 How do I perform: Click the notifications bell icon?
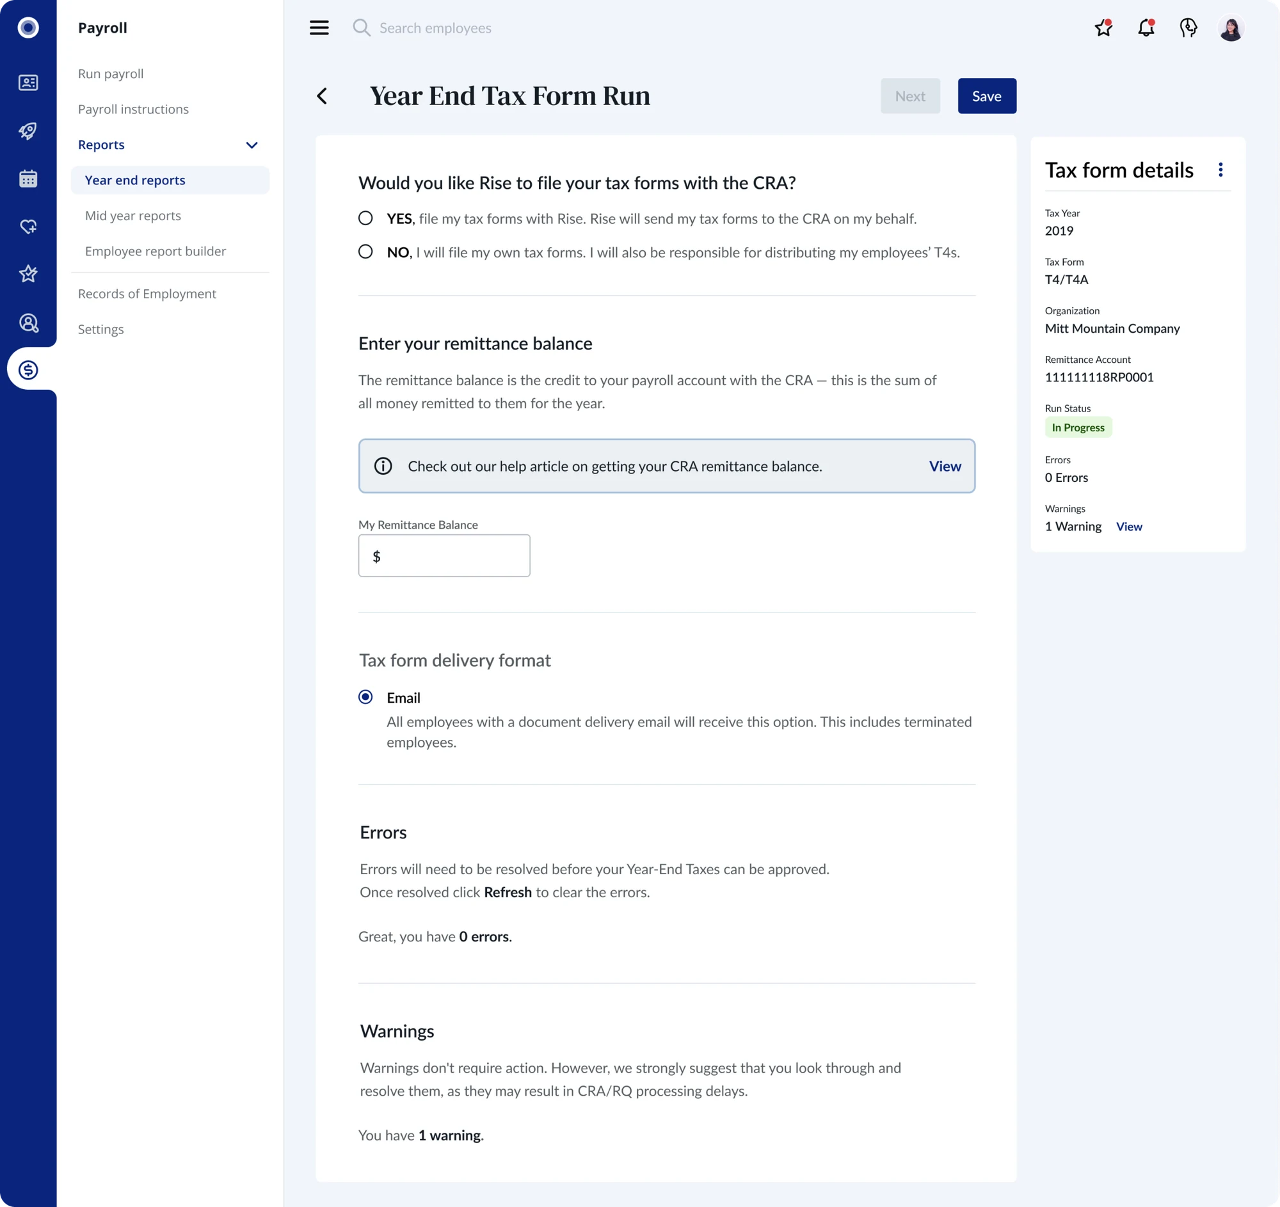tap(1146, 28)
